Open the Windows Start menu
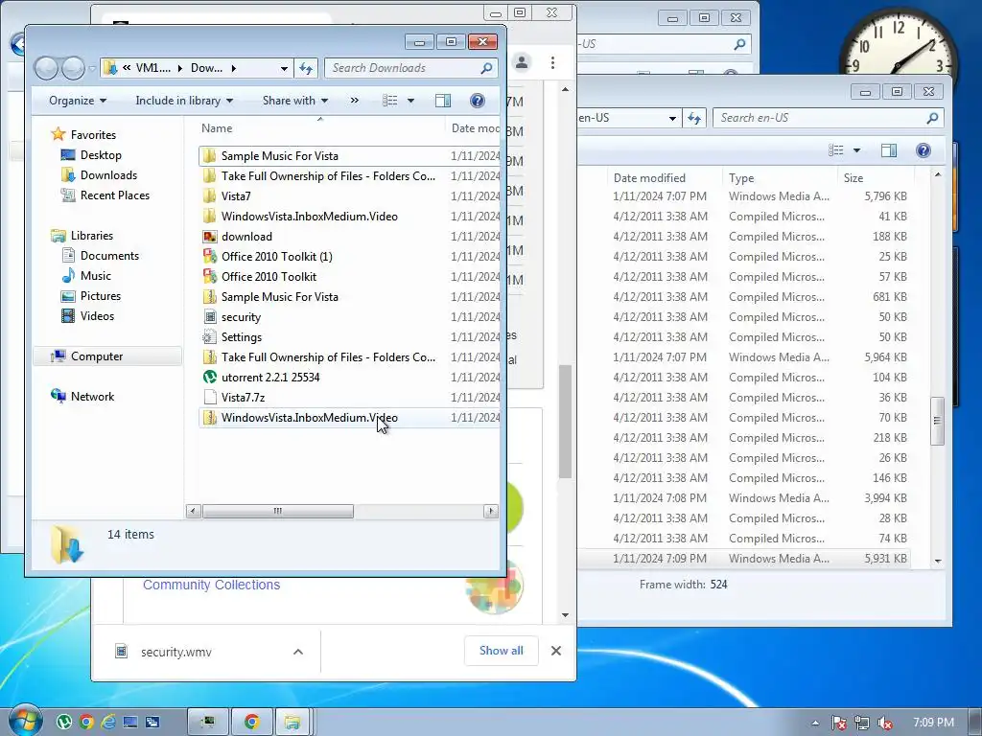The width and height of the screenshot is (982, 736). 25,721
